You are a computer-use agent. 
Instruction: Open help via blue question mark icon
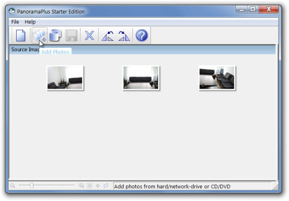[x=142, y=36]
